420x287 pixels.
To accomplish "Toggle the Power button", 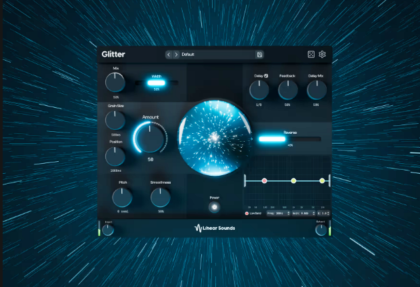I will pos(214,206).
